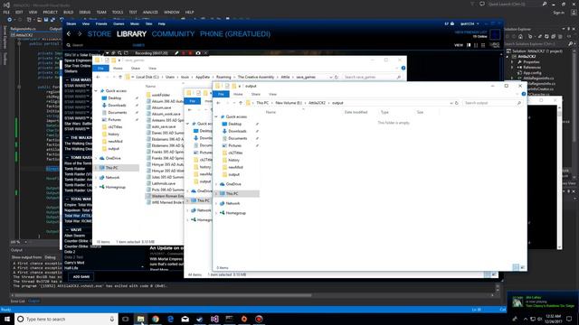This screenshot has width=579, height=325.
Task: Go back in the save_games Explorer window
Action: (98, 77)
